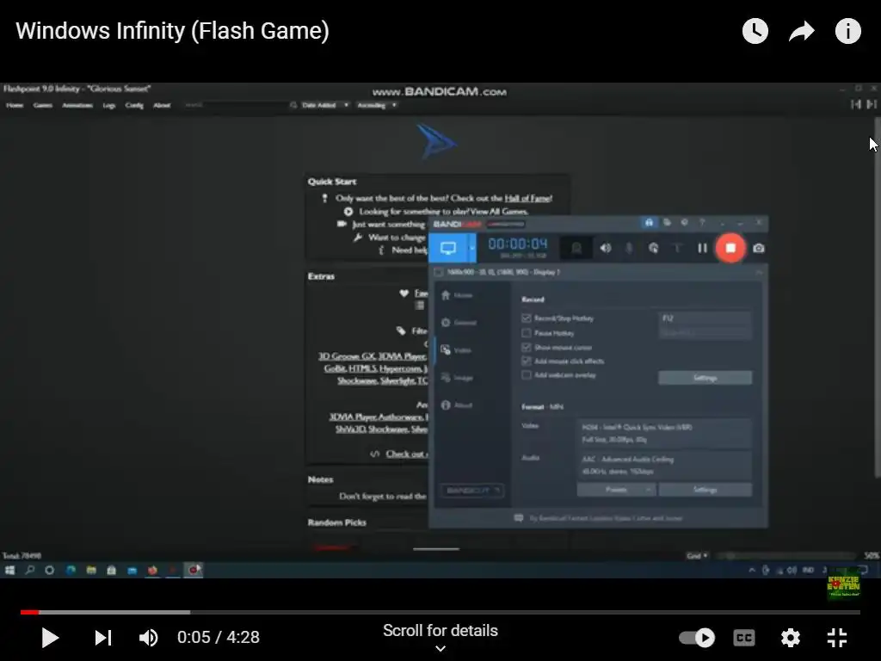Click the Windows Start button in video
The width and height of the screenshot is (881, 661).
tap(9, 570)
